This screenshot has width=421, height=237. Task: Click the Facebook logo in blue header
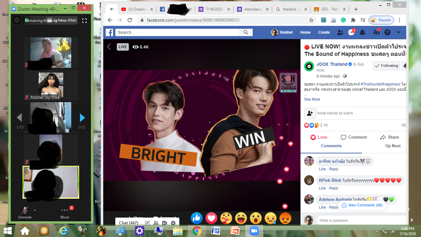click(110, 32)
